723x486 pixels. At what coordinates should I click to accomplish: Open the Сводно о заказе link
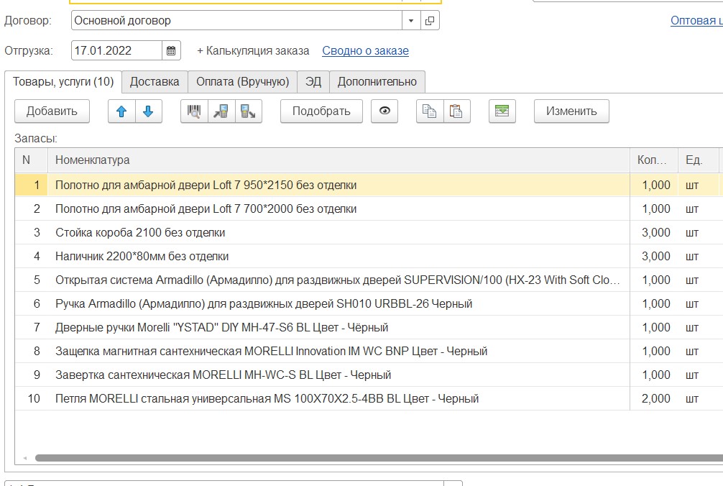tap(365, 51)
